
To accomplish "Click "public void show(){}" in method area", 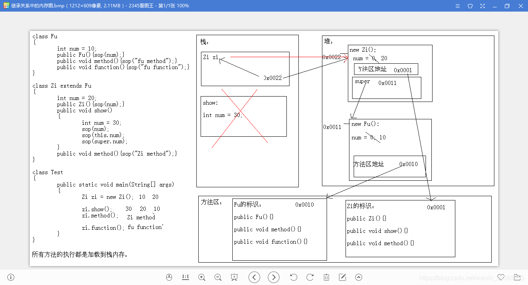I will tap(377, 231).
